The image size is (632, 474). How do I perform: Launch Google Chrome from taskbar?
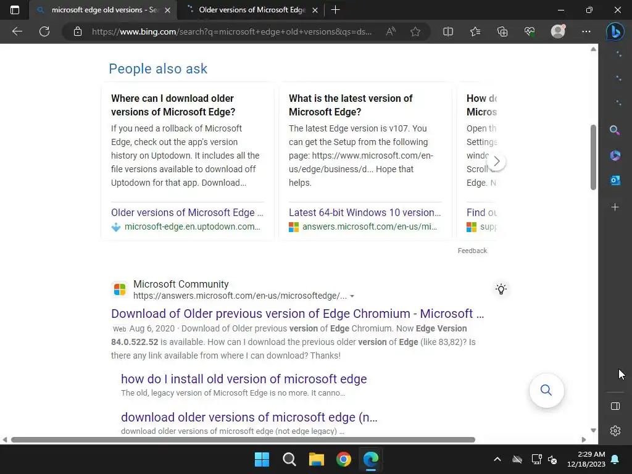coord(344,459)
